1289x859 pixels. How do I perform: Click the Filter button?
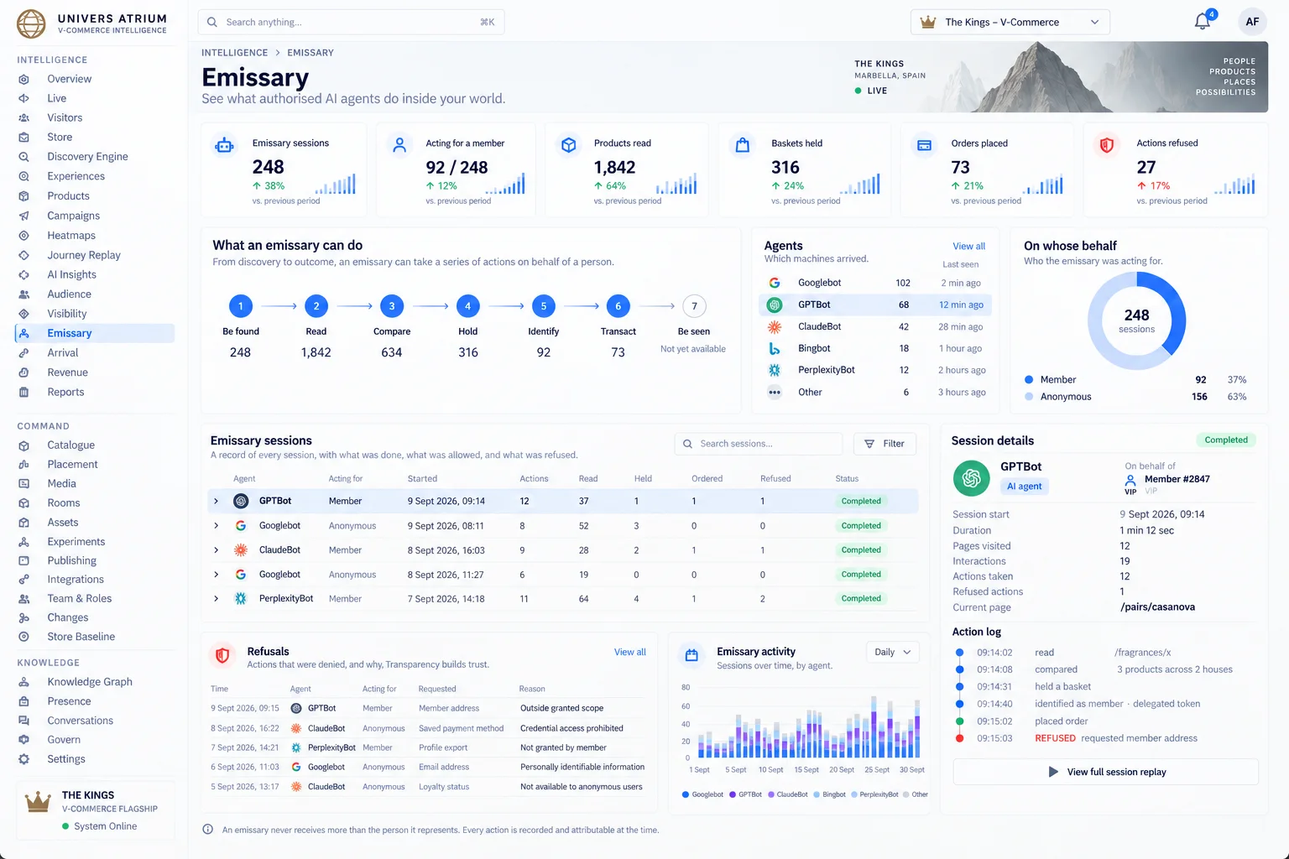pos(885,444)
